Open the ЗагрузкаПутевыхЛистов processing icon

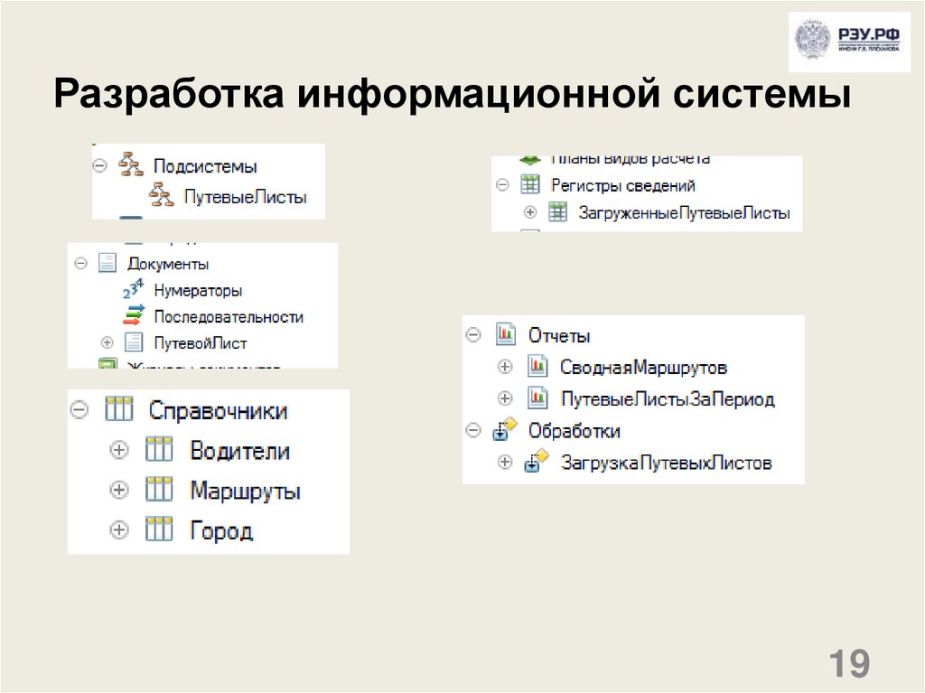(535, 463)
